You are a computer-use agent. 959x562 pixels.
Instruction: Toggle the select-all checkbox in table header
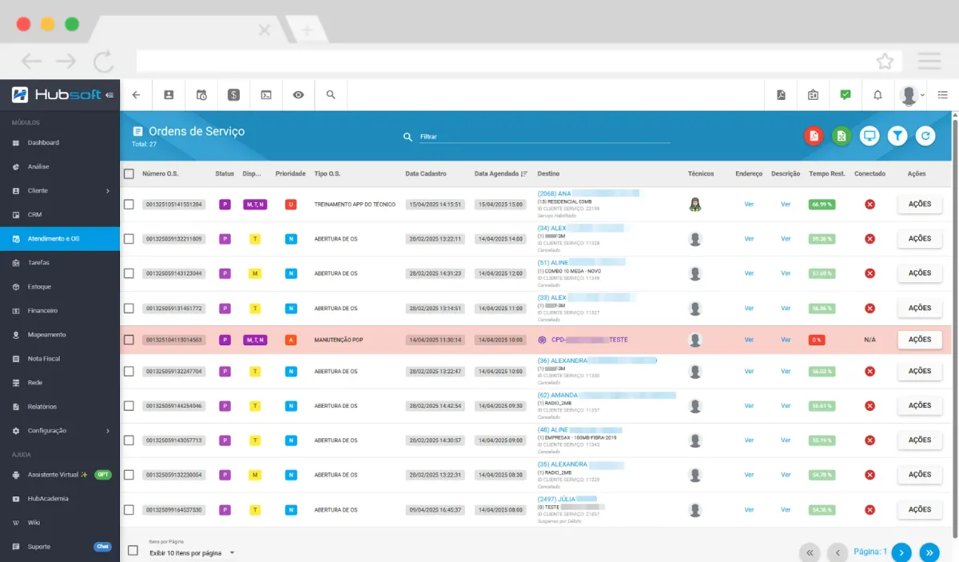pos(129,173)
